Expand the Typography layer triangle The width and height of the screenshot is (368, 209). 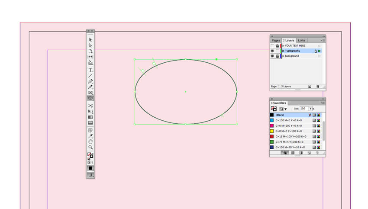coord(283,51)
